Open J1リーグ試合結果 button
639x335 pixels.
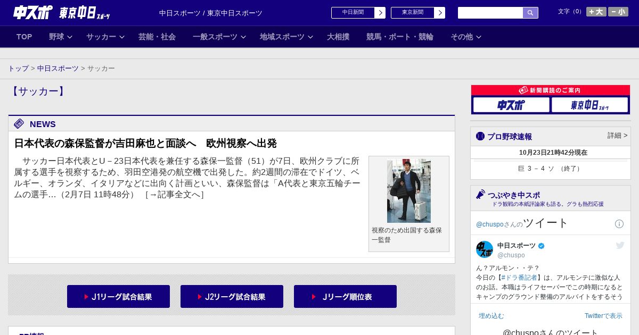coord(118,297)
